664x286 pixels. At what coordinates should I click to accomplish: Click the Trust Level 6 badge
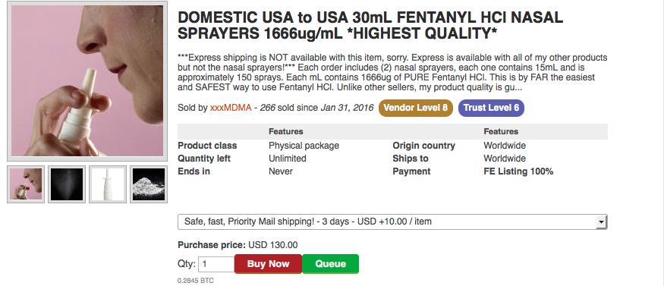pyautogui.click(x=491, y=108)
